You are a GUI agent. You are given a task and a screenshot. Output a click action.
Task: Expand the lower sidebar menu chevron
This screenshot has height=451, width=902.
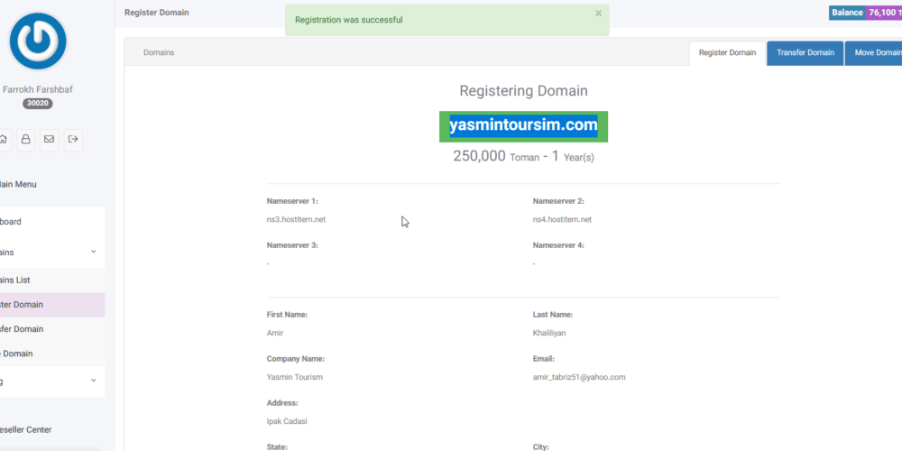coord(93,381)
